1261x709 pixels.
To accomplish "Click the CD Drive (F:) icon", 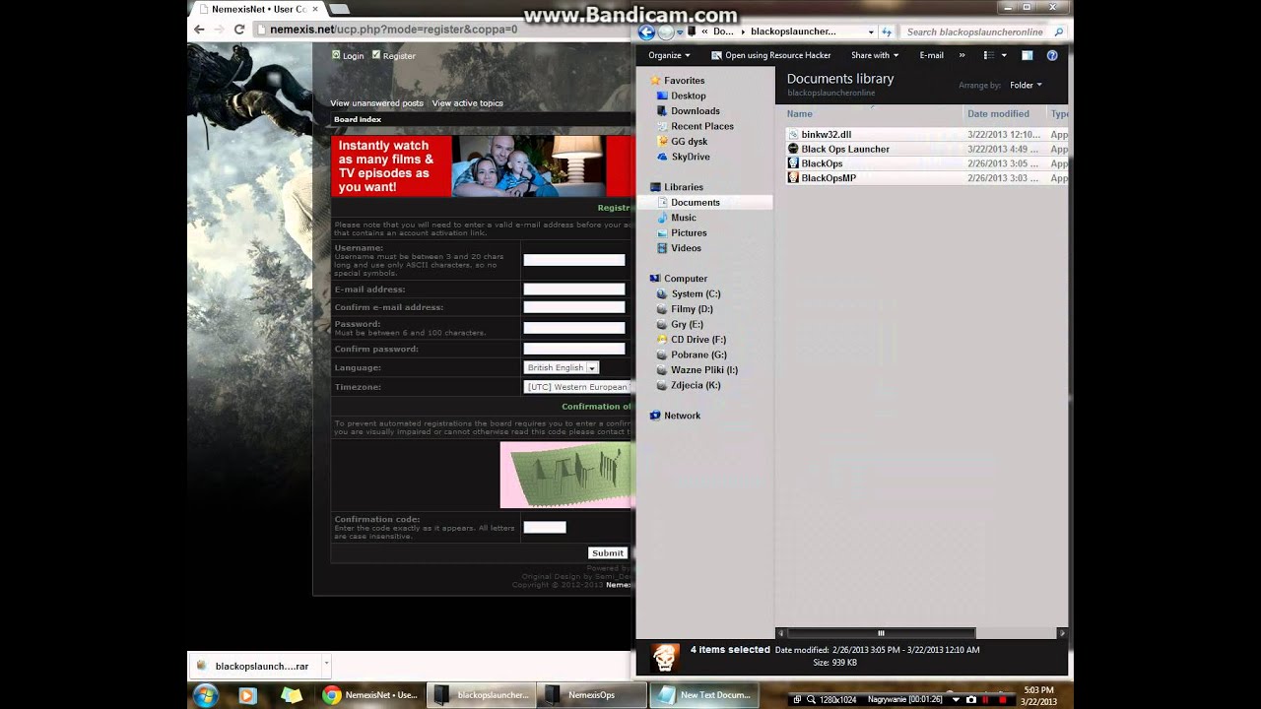I will pos(662,340).
